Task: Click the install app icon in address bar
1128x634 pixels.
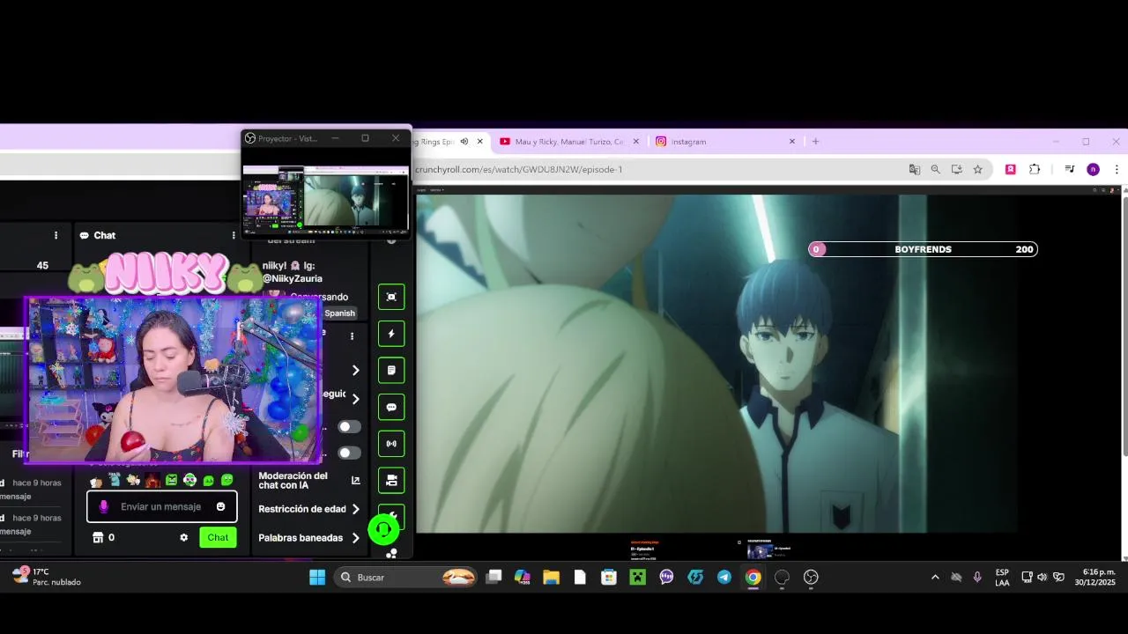Action: 957,169
